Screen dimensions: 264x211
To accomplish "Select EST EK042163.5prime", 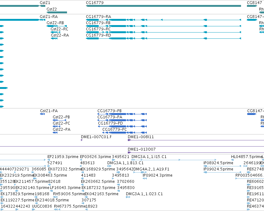I will click(x=101, y=194).
